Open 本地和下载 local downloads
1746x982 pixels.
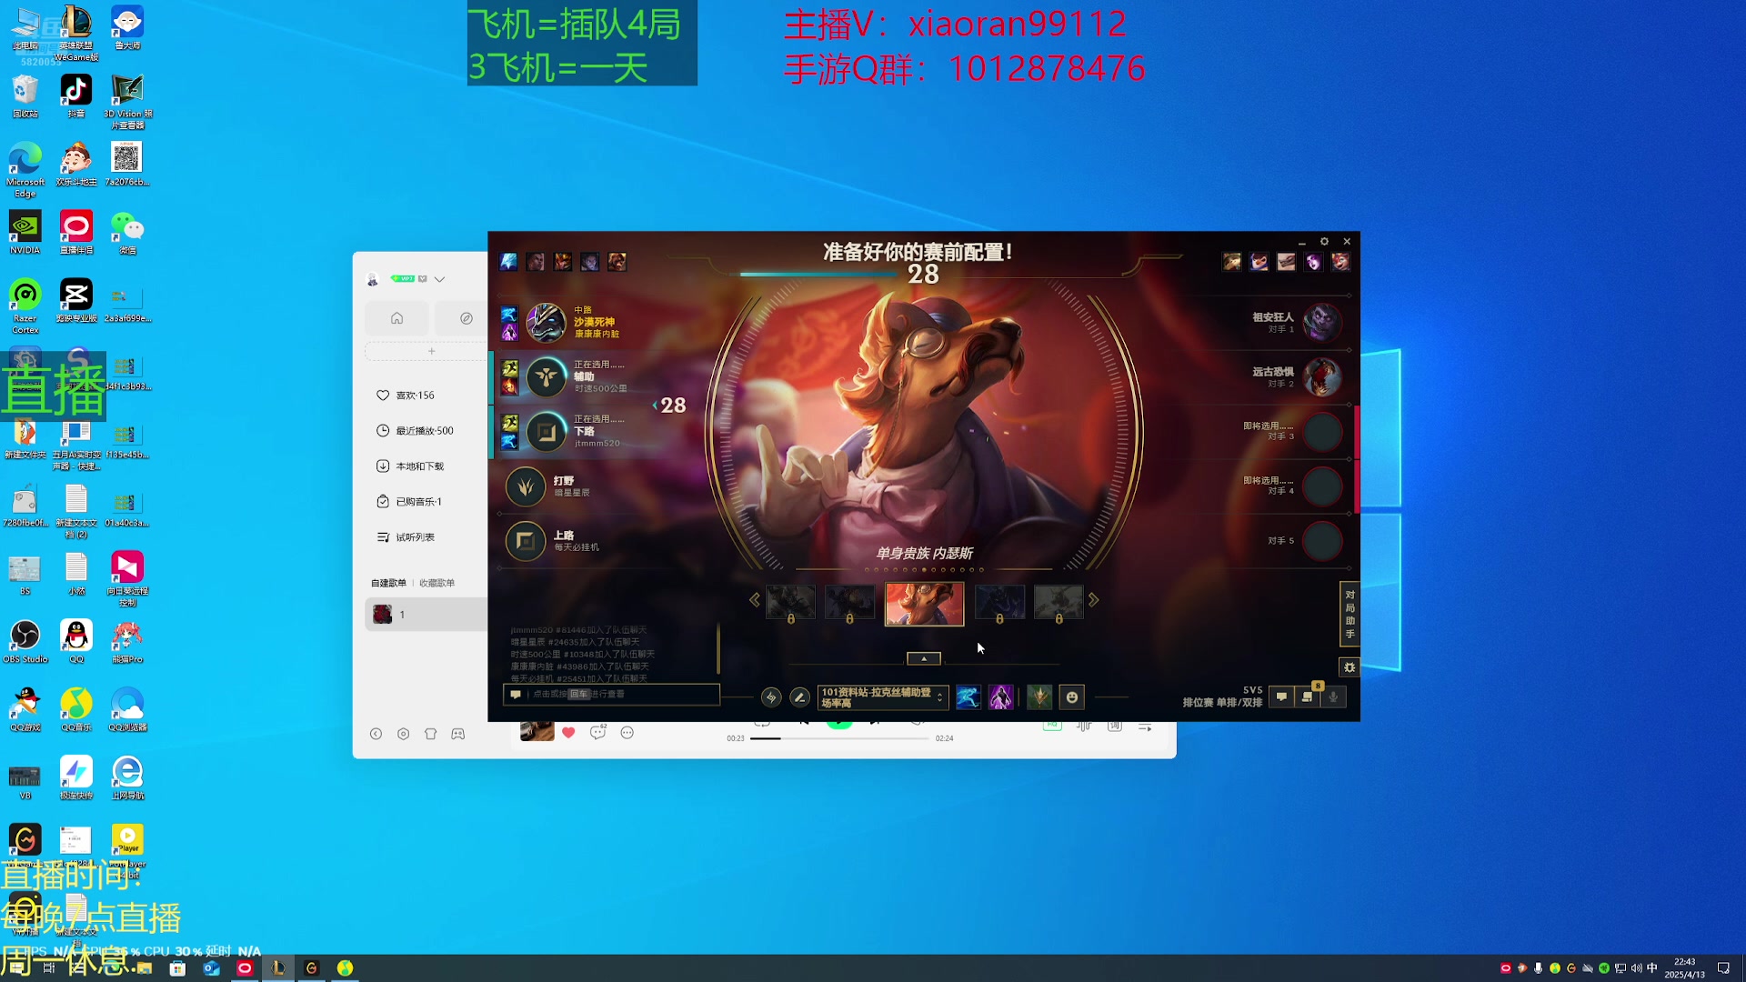point(410,466)
